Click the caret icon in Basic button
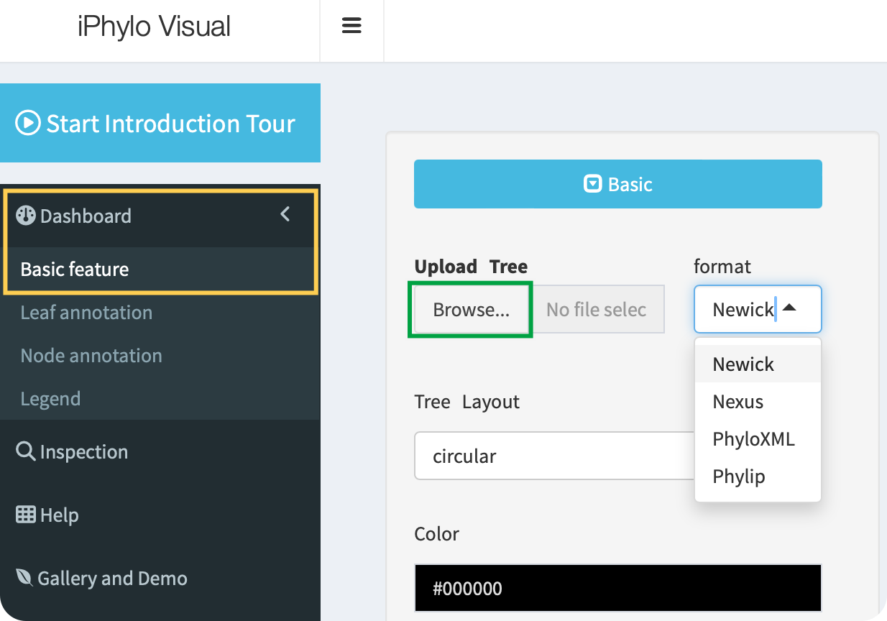Viewport: 887px width, 621px height. click(x=592, y=184)
